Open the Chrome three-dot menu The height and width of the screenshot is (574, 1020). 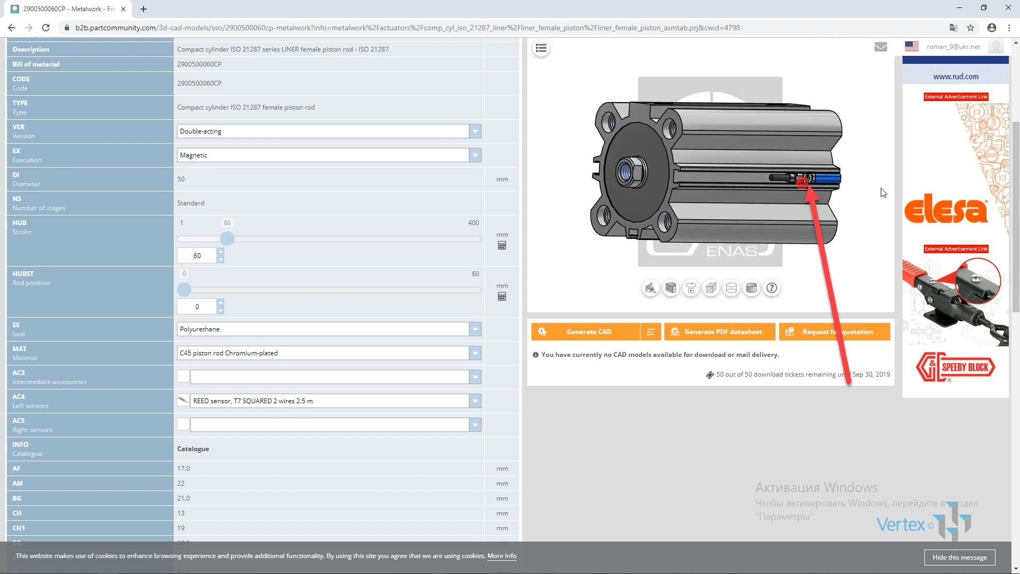pyautogui.click(x=1009, y=28)
